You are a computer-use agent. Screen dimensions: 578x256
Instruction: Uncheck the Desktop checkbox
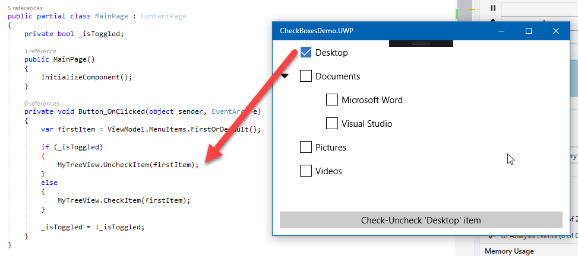pos(306,53)
